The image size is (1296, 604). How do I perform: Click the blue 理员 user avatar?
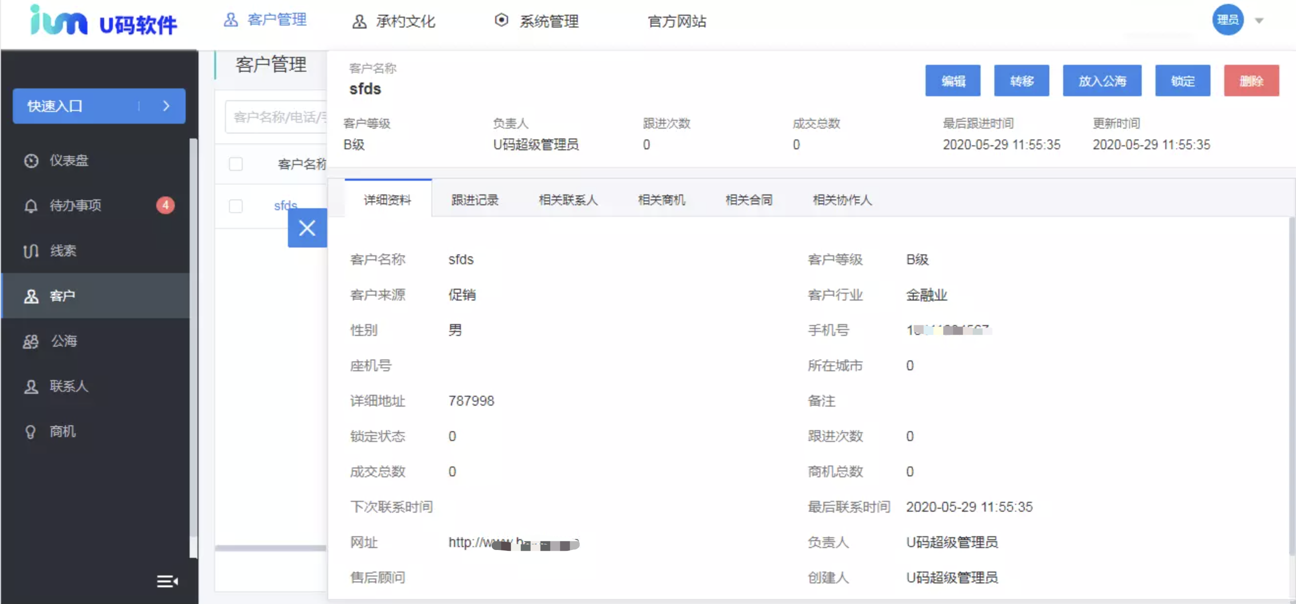tap(1227, 20)
